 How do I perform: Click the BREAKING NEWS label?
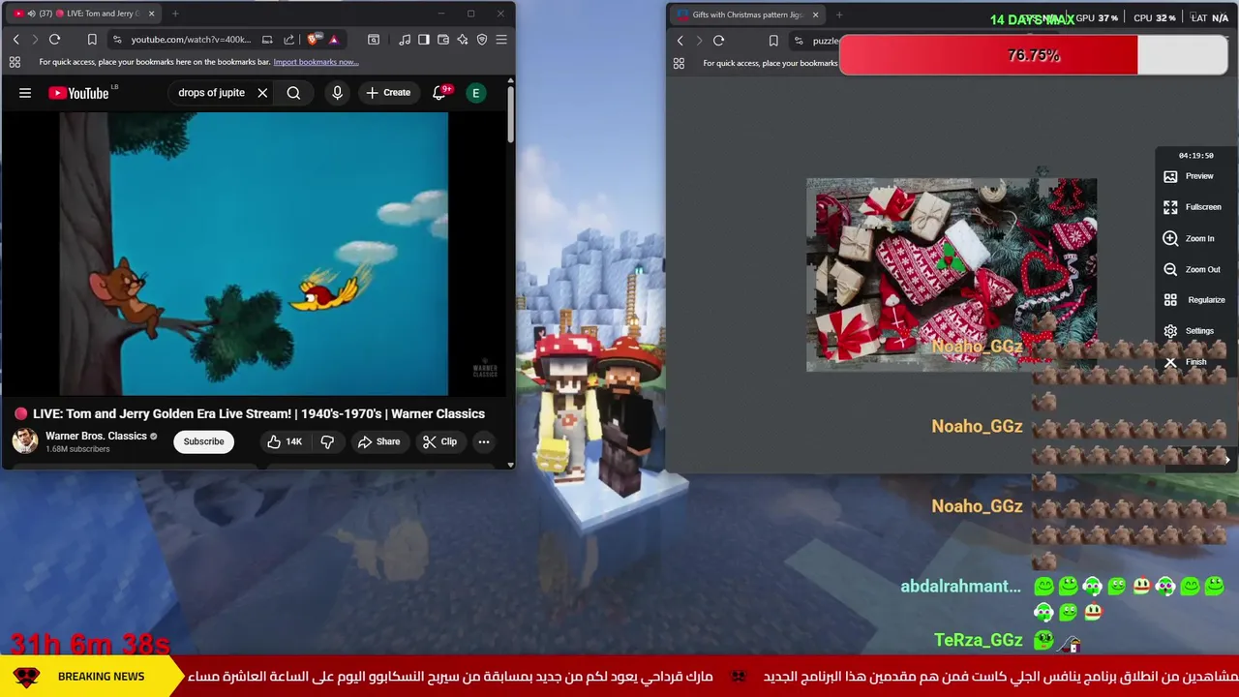(x=101, y=677)
